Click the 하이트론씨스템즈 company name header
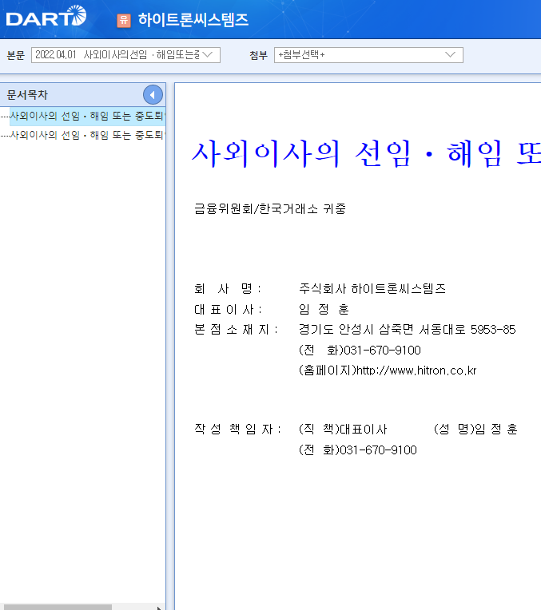Viewport: 541px width, 610px height. 193,20
